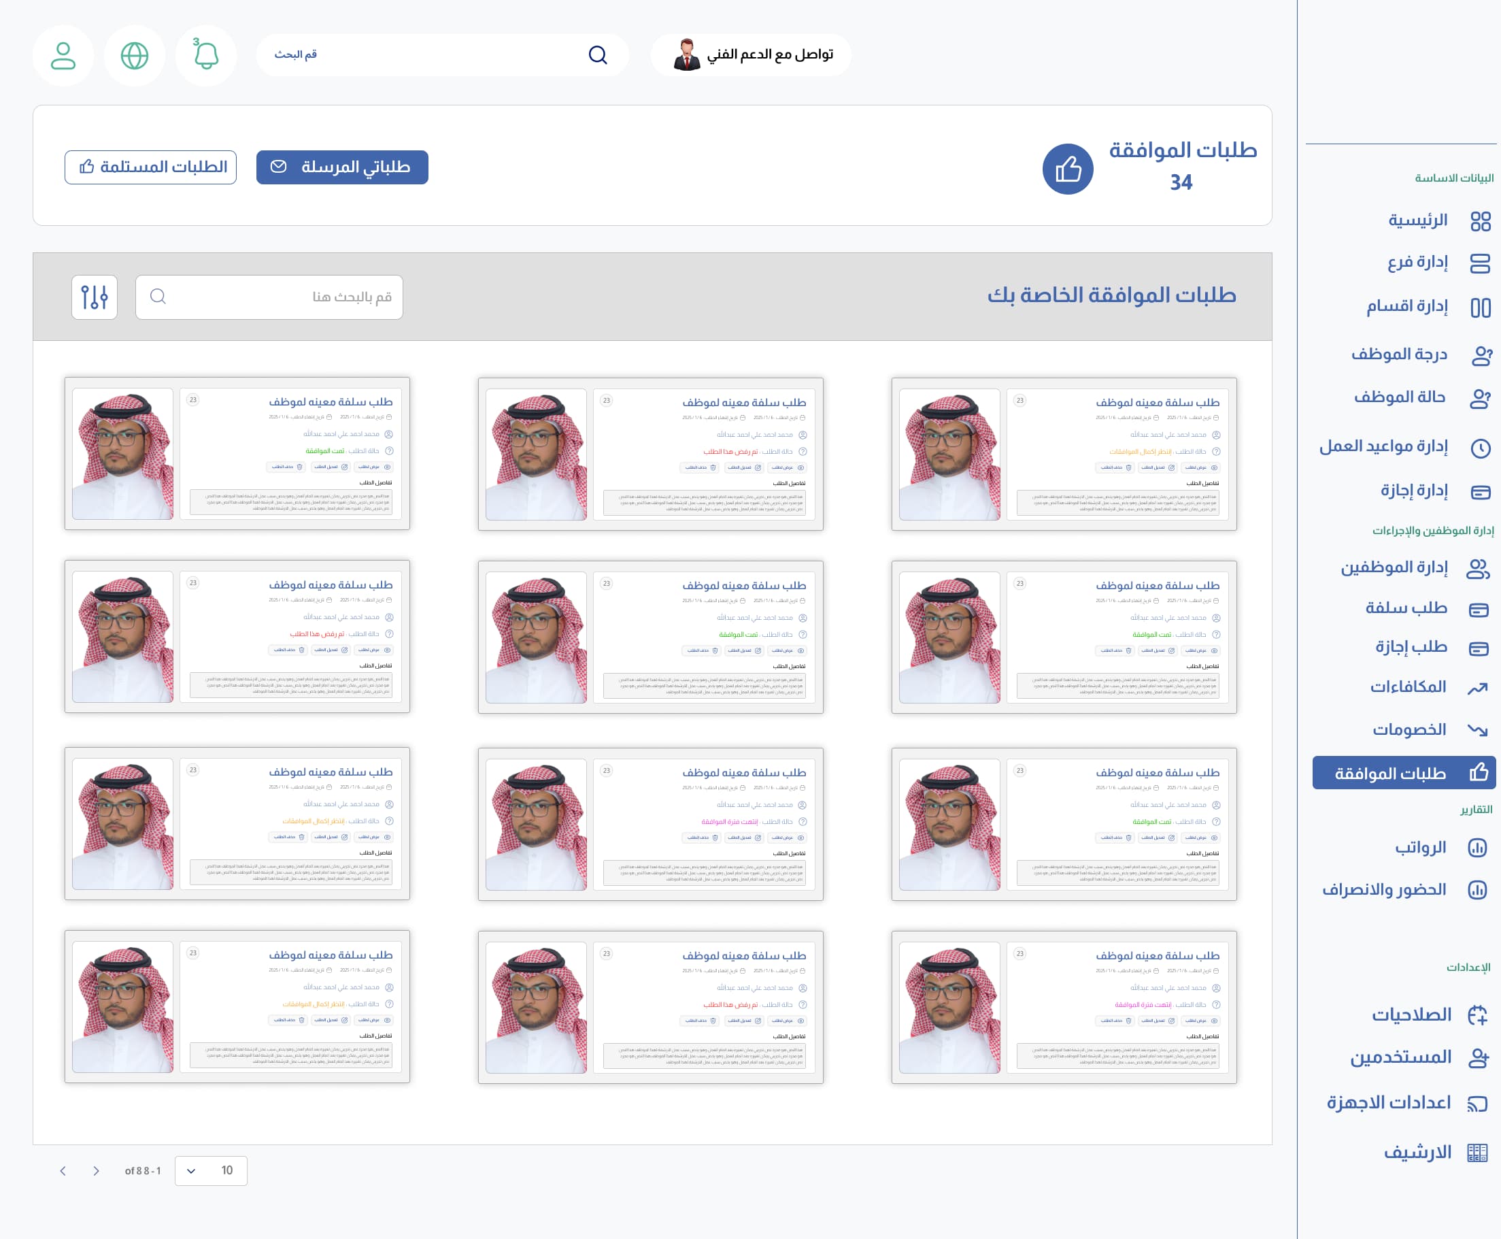Image resolution: width=1501 pixels, height=1239 pixels.
Task: Open إدارة إجازة leave management icon
Action: point(1480,492)
